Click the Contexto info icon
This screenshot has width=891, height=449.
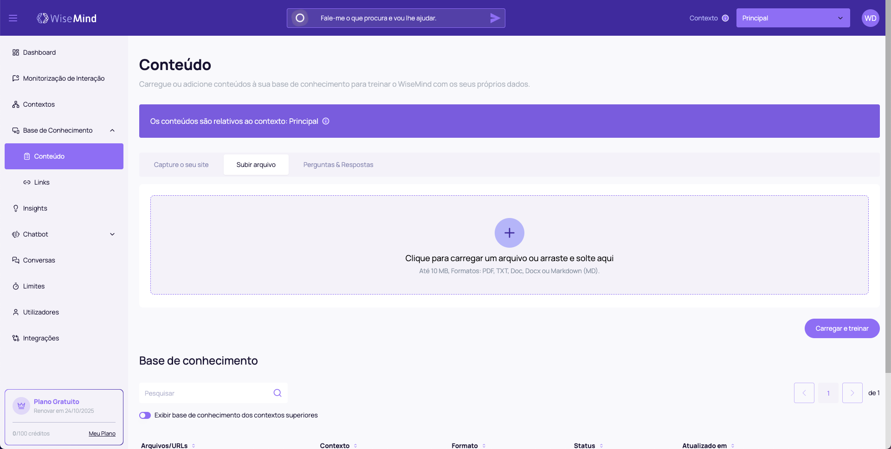point(725,18)
